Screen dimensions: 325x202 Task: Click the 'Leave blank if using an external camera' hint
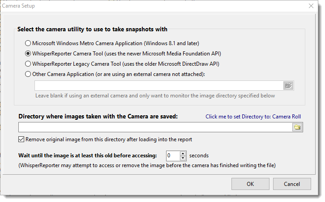(155, 96)
